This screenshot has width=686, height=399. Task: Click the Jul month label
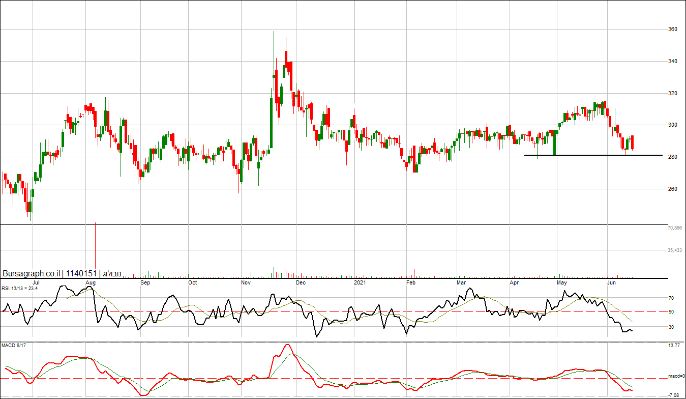tap(36, 282)
